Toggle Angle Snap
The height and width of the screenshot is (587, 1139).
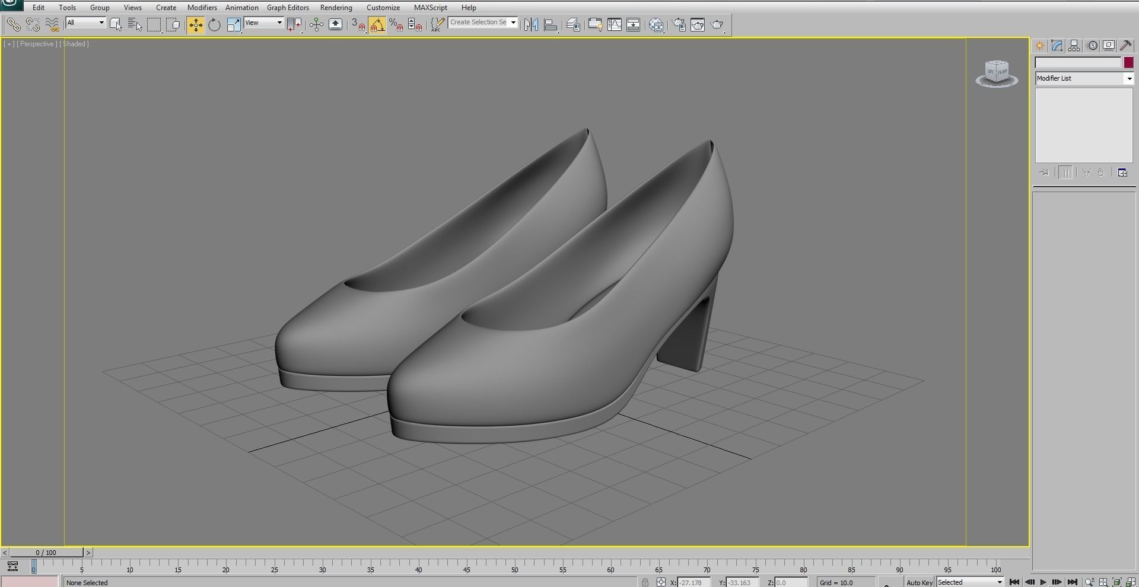[x=377, y=24]
